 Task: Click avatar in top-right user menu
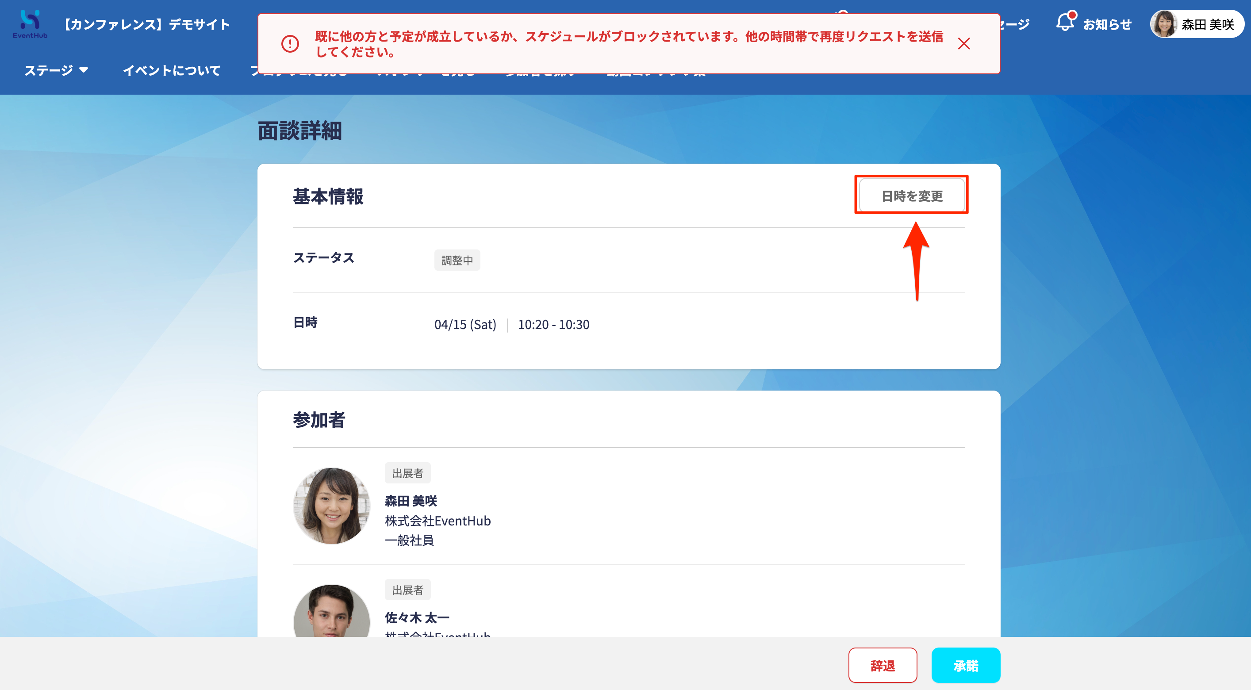[x=1163, y=24]
